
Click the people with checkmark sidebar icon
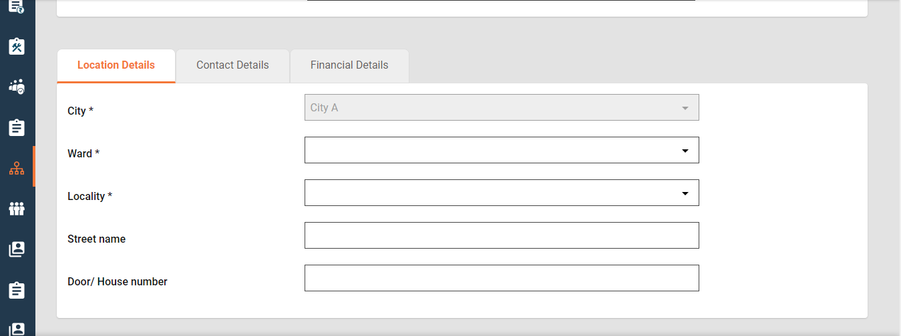(17, 87)
